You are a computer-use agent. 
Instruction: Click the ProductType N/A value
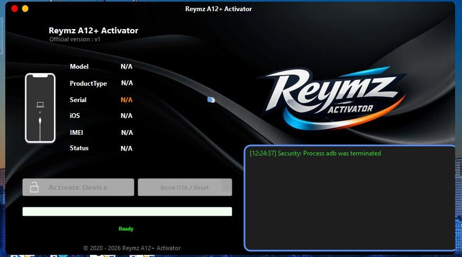[127, 83]
